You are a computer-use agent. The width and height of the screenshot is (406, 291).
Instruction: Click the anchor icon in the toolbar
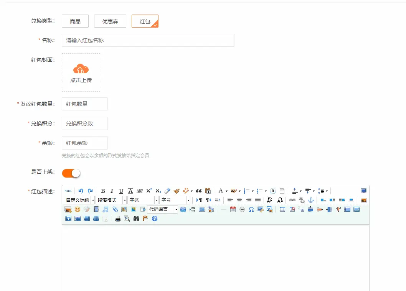(311, 200)
